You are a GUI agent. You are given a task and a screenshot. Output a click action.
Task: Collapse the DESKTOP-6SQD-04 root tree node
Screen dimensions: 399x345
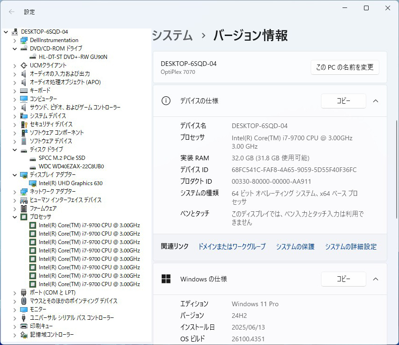point(6,32)
